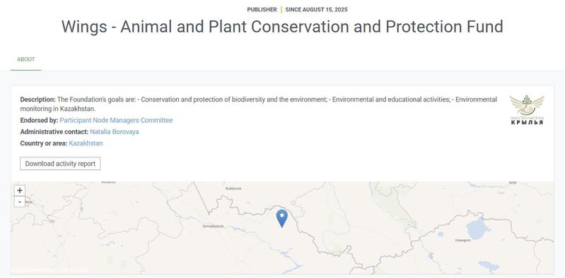Follow the Kazakhstan country link
Viewport: 565px width, 278px height.
86,143
